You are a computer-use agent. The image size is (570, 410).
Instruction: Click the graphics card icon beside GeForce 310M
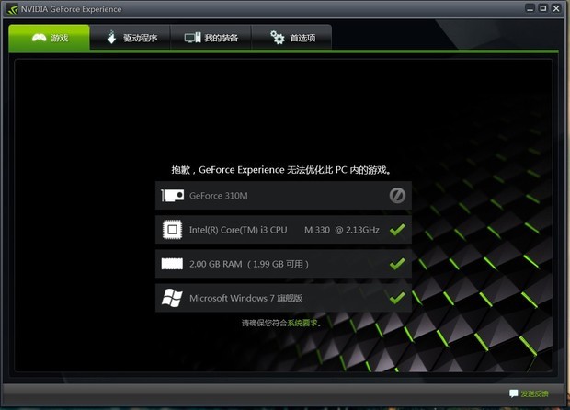tap(172, 196)
